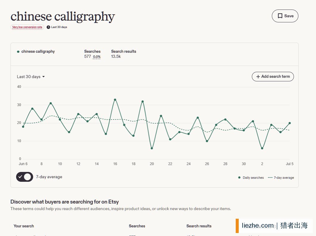The height and width of the screenshot is (236, 316).
Task: Click the Search results column header
Action: click(x=199, y=226)
